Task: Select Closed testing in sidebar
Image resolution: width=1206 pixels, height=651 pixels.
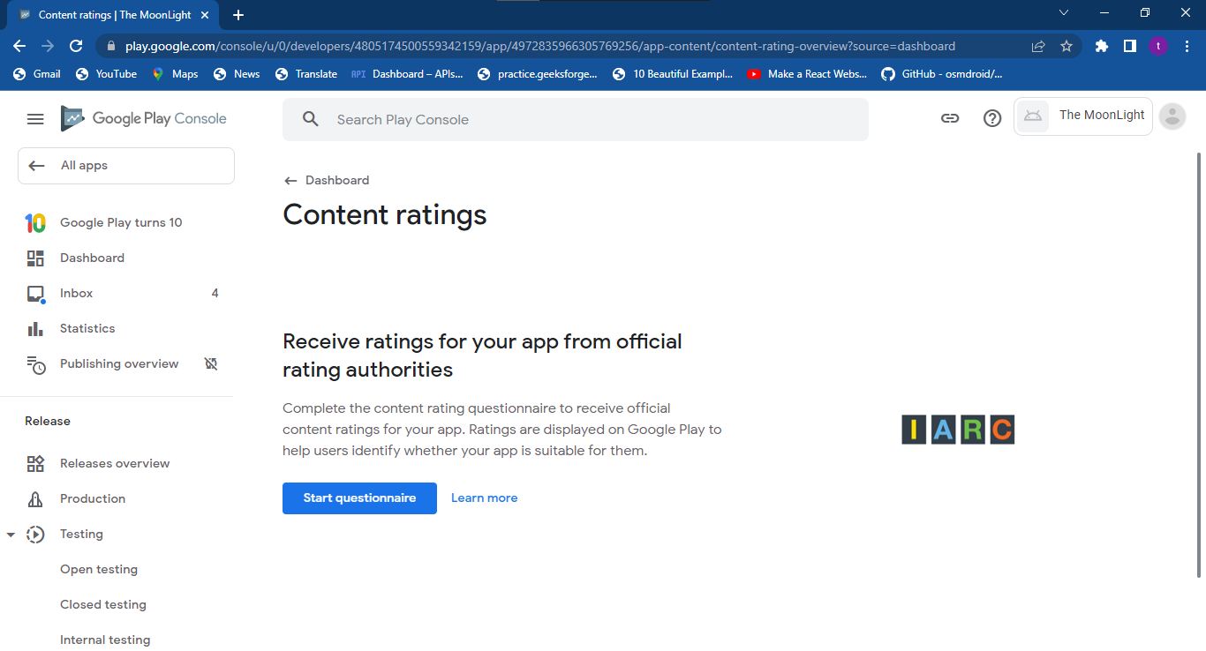Action: pos(103,605)
